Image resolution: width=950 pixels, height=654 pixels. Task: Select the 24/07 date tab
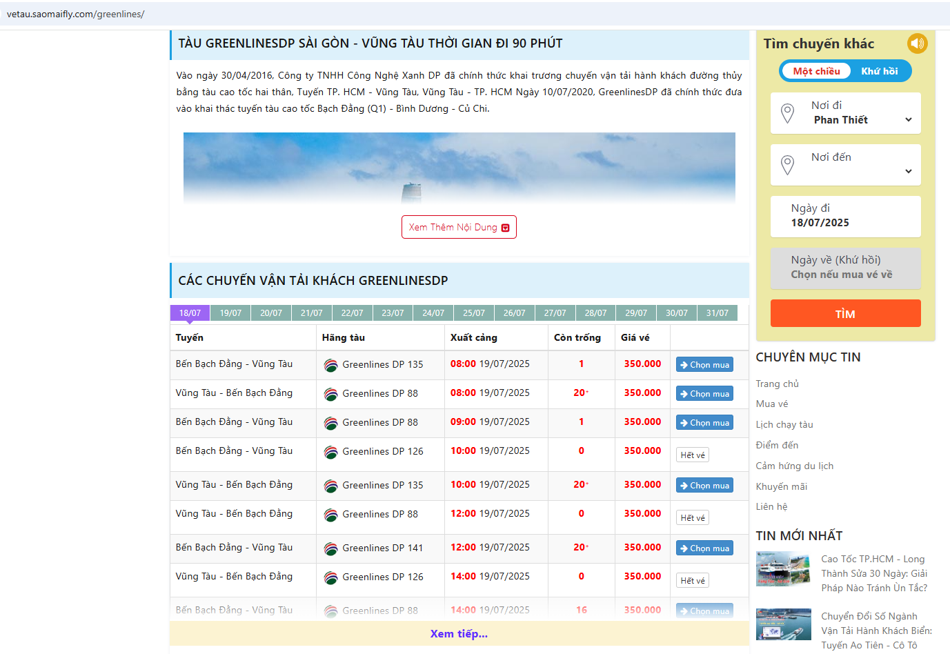(x=433, y=313)
